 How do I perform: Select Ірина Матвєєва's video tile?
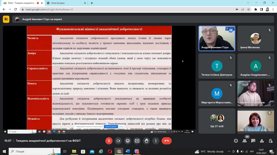click(x=255, y=39)
